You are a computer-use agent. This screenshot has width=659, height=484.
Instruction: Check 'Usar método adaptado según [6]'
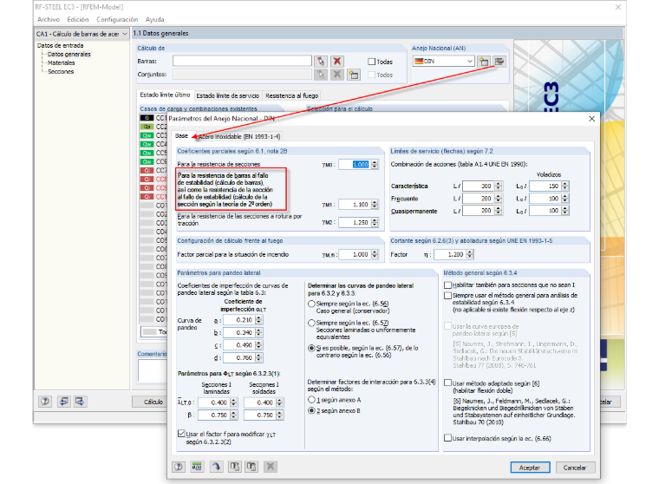point(448,383)
